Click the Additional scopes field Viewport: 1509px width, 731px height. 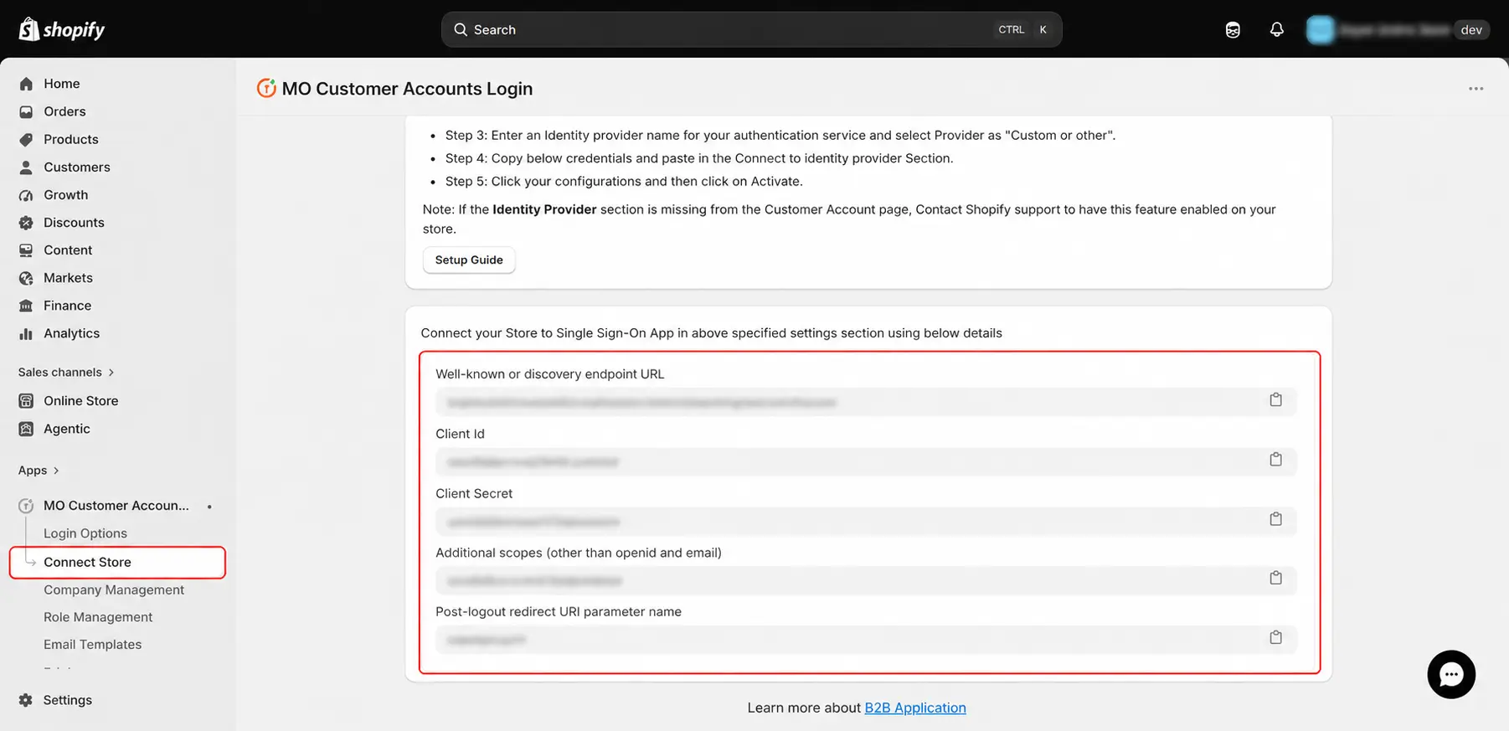[866, 579]
